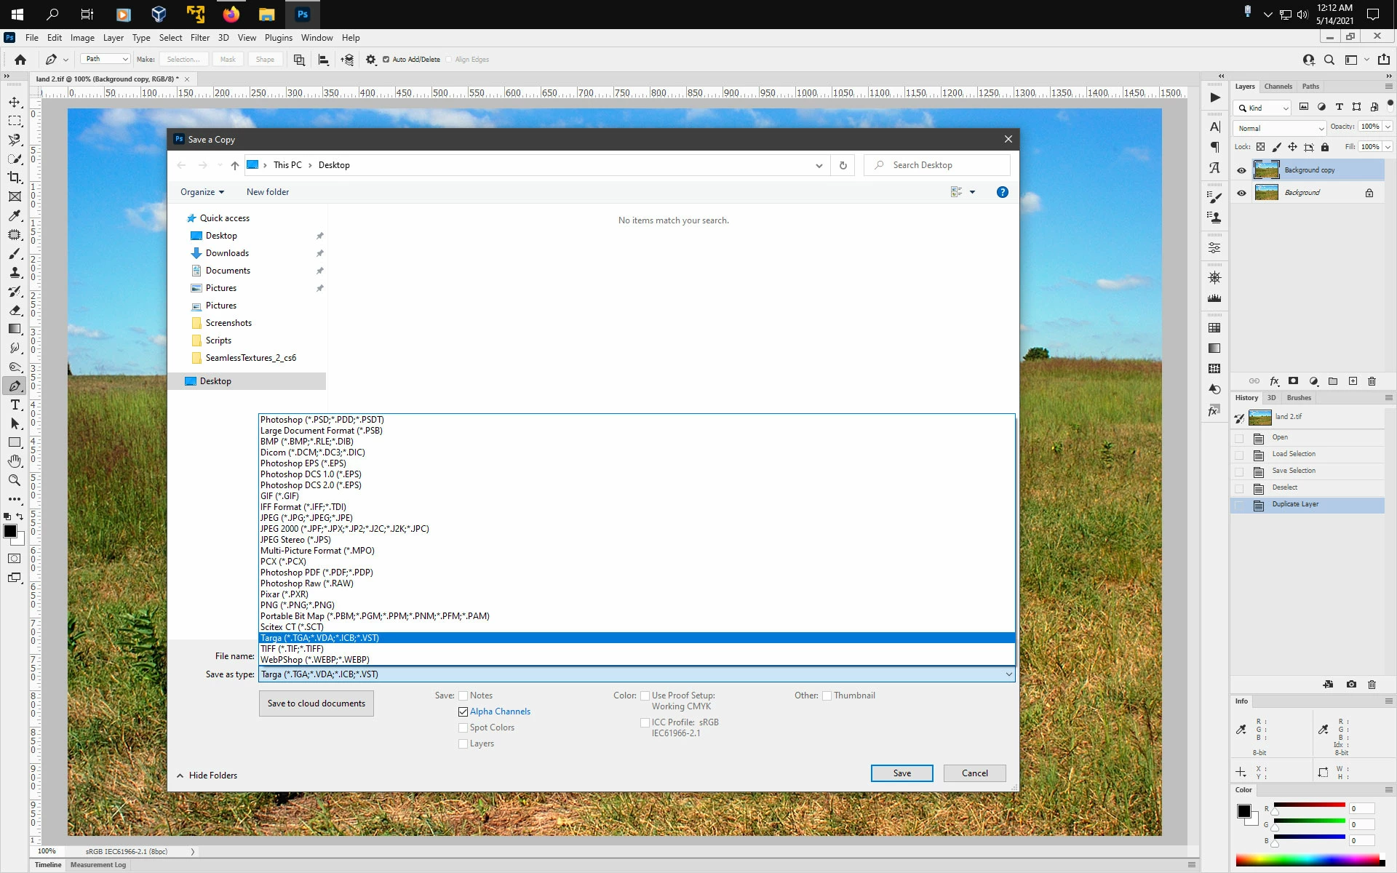This screenshot has width=1397, height=873.
Task: Choose the Hand tool
Action: pyautogui.click(x=15, y=461)
